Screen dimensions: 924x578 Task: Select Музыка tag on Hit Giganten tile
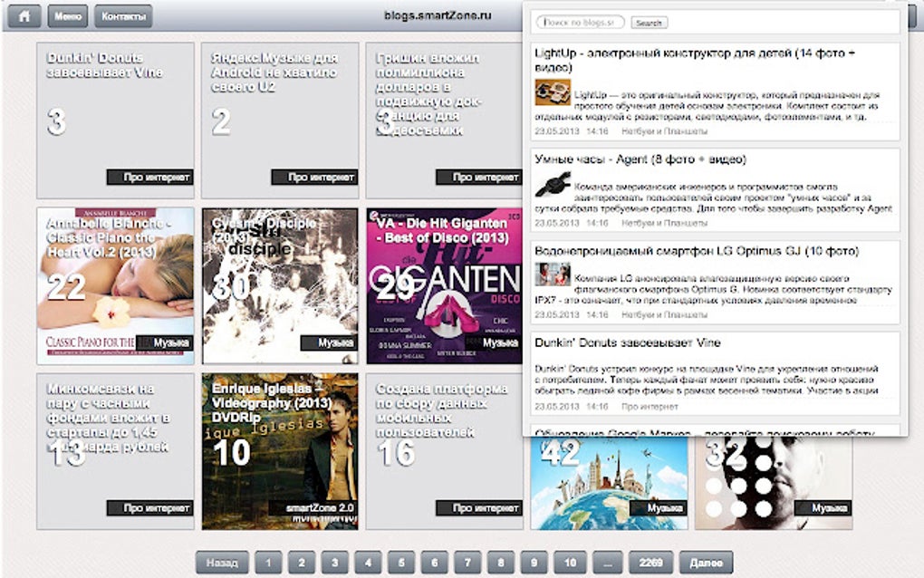[494, 342]
